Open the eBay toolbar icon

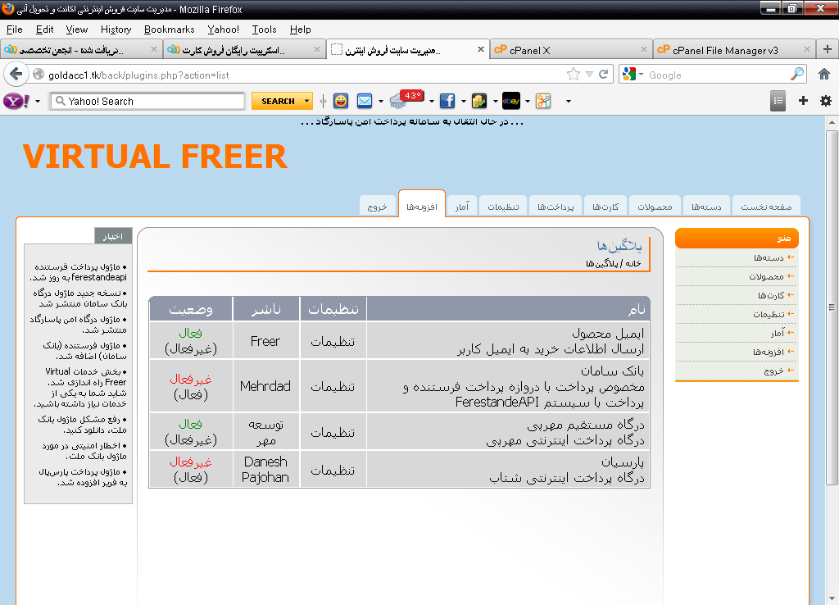(x=511, y=101)
